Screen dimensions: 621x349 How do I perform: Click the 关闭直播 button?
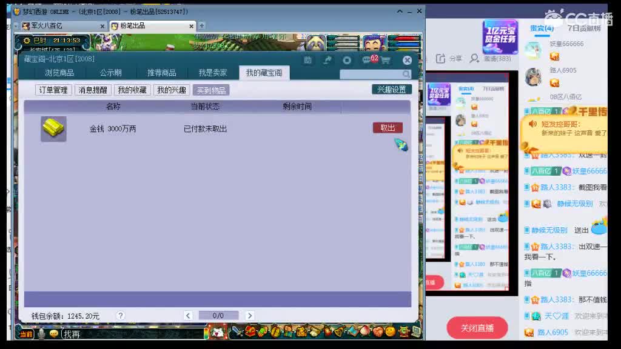click(x=477, y=328)
